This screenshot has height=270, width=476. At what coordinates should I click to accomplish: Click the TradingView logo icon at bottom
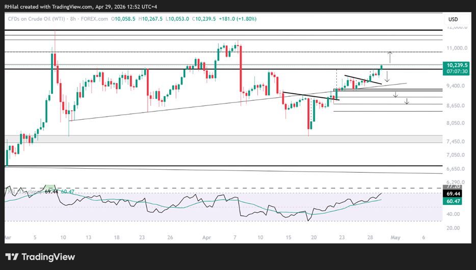pos(12,257)
